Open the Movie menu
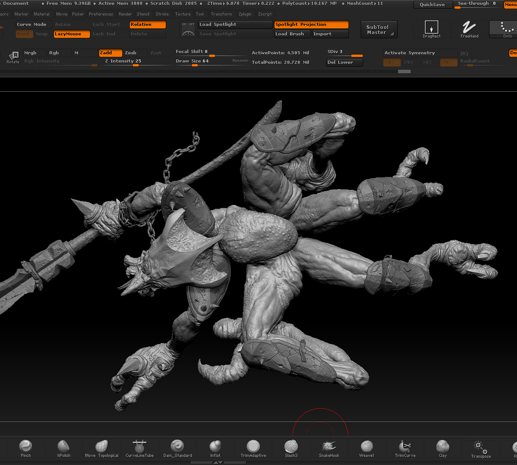517x465 pixels. point(62,14)
